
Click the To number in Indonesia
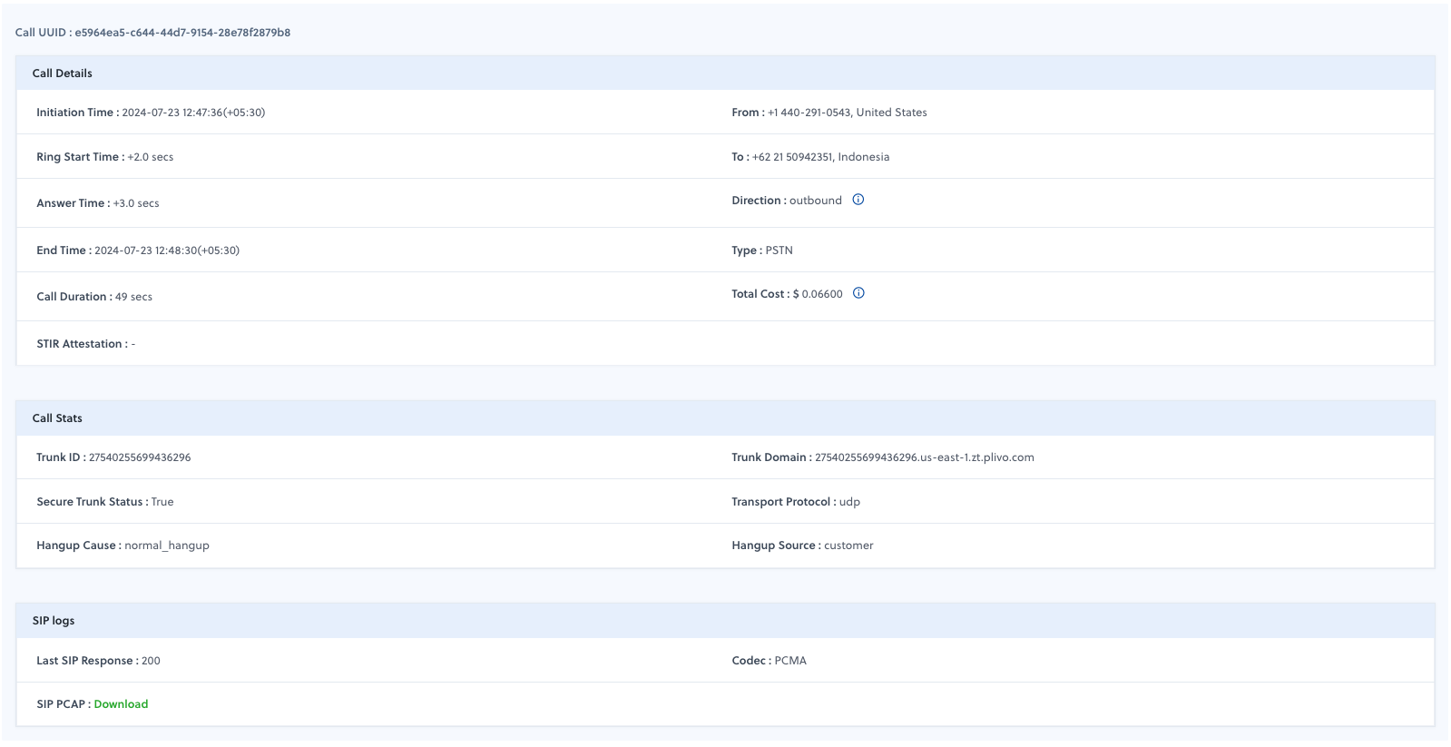(x=792, y=157)
